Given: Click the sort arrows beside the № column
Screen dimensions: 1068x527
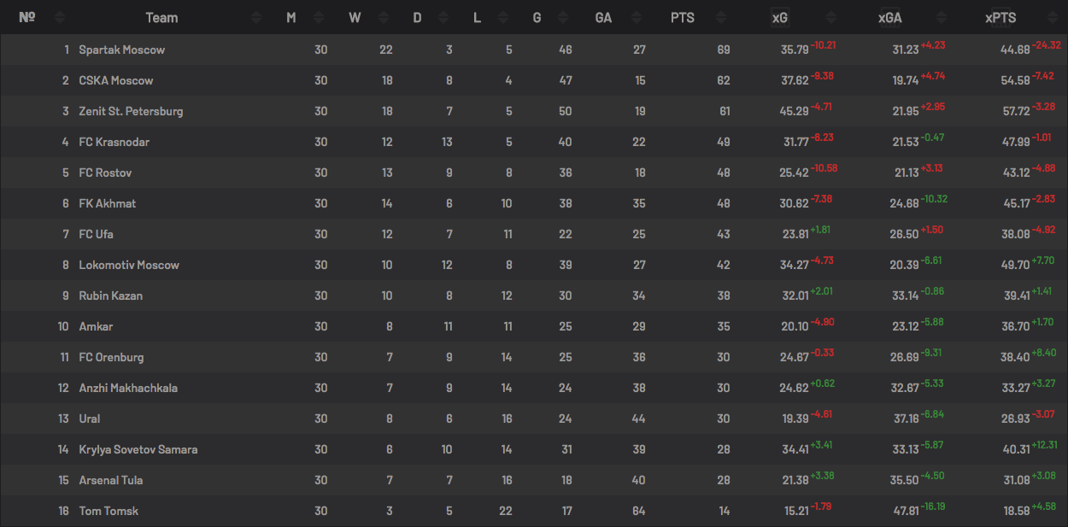Looking at the screenshot, I should click(x=59, y=17).
